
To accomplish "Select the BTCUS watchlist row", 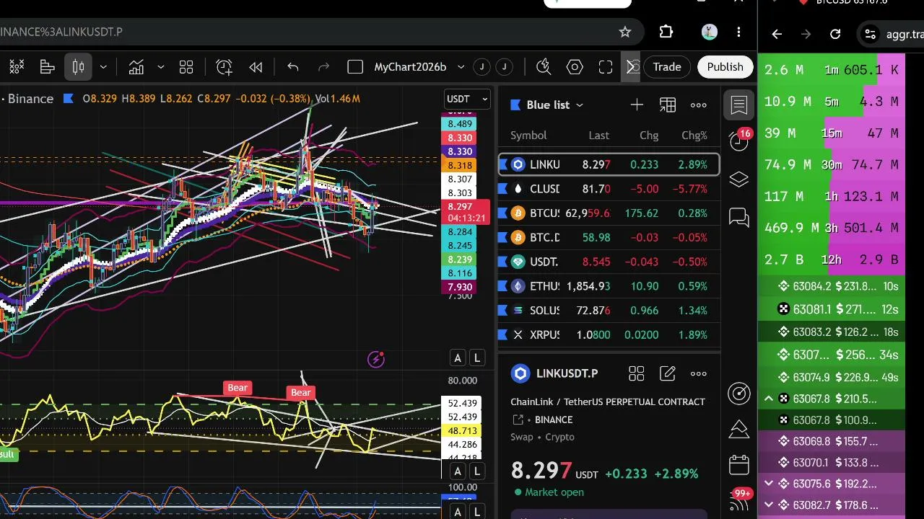I will tap(609, 213).
